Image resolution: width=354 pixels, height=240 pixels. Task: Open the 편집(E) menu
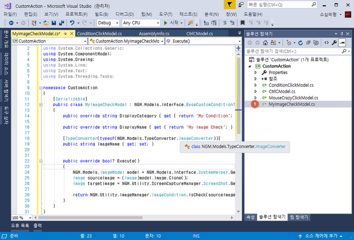[x=31, y=14]
